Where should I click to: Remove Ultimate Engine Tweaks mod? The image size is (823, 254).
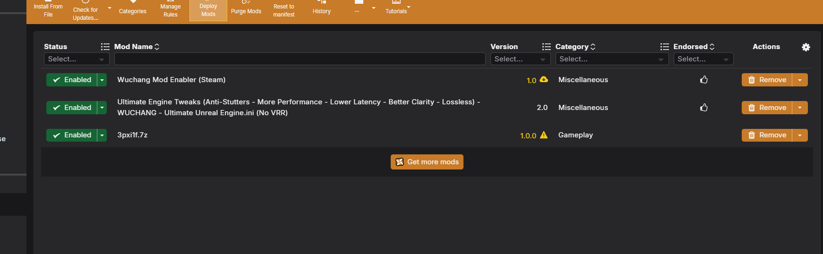click(767, 108)
